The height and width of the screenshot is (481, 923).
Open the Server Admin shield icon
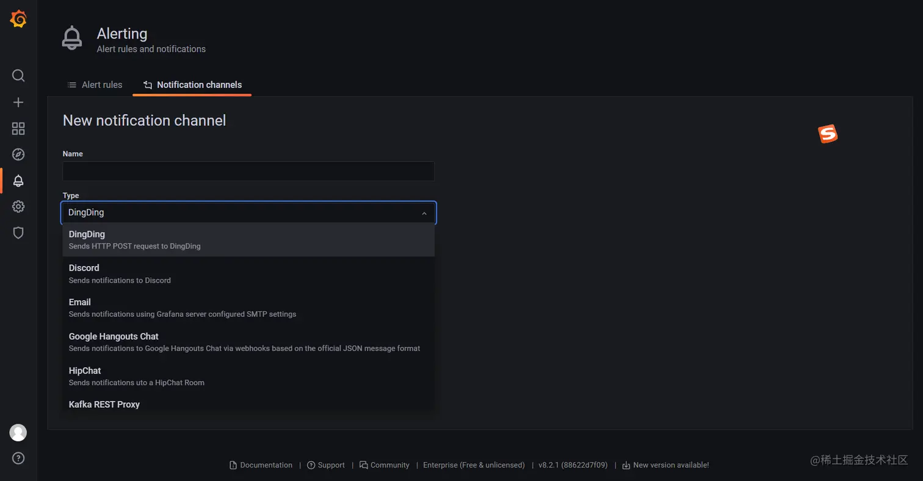click(x=18, y=233)
